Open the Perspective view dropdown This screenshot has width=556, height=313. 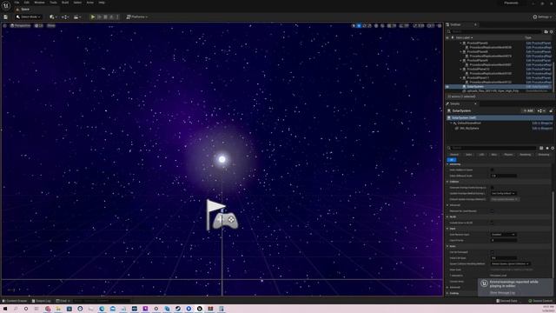coord(21,25)
